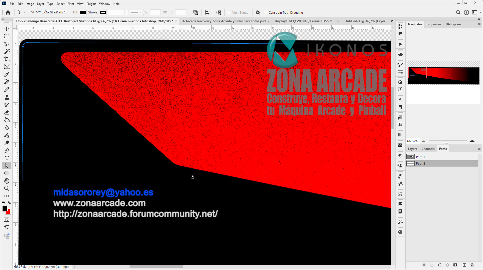Toggle Align Edges checkbox
The image size is (483, 270).
228,12
